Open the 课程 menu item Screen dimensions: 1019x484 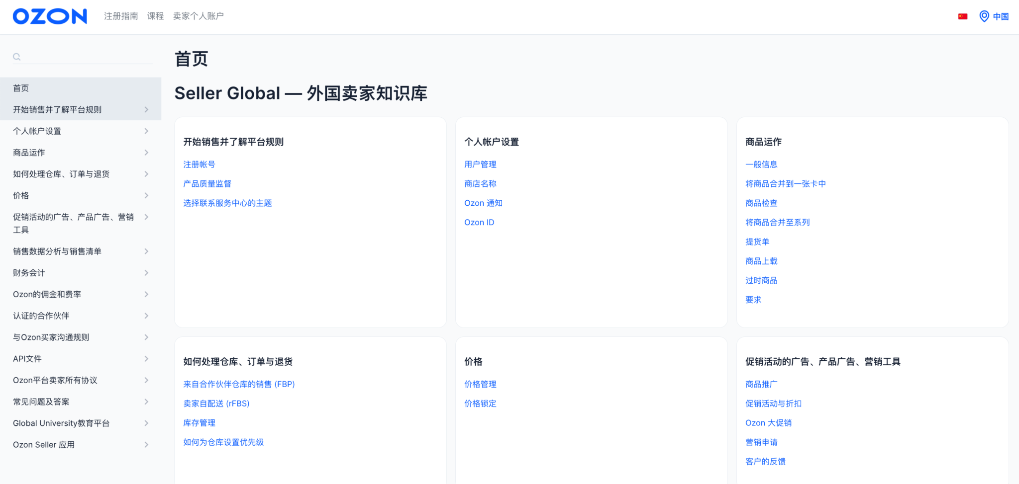[x=155, y=16]
